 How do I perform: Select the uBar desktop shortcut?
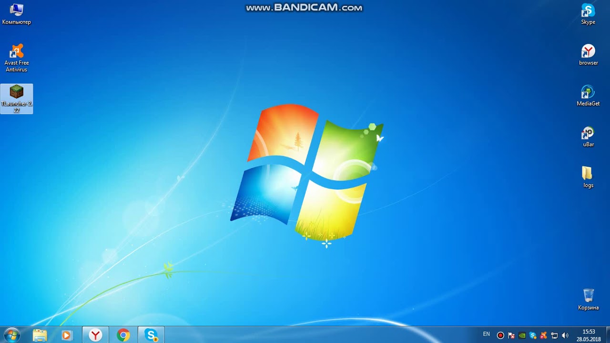coord(588,137)
